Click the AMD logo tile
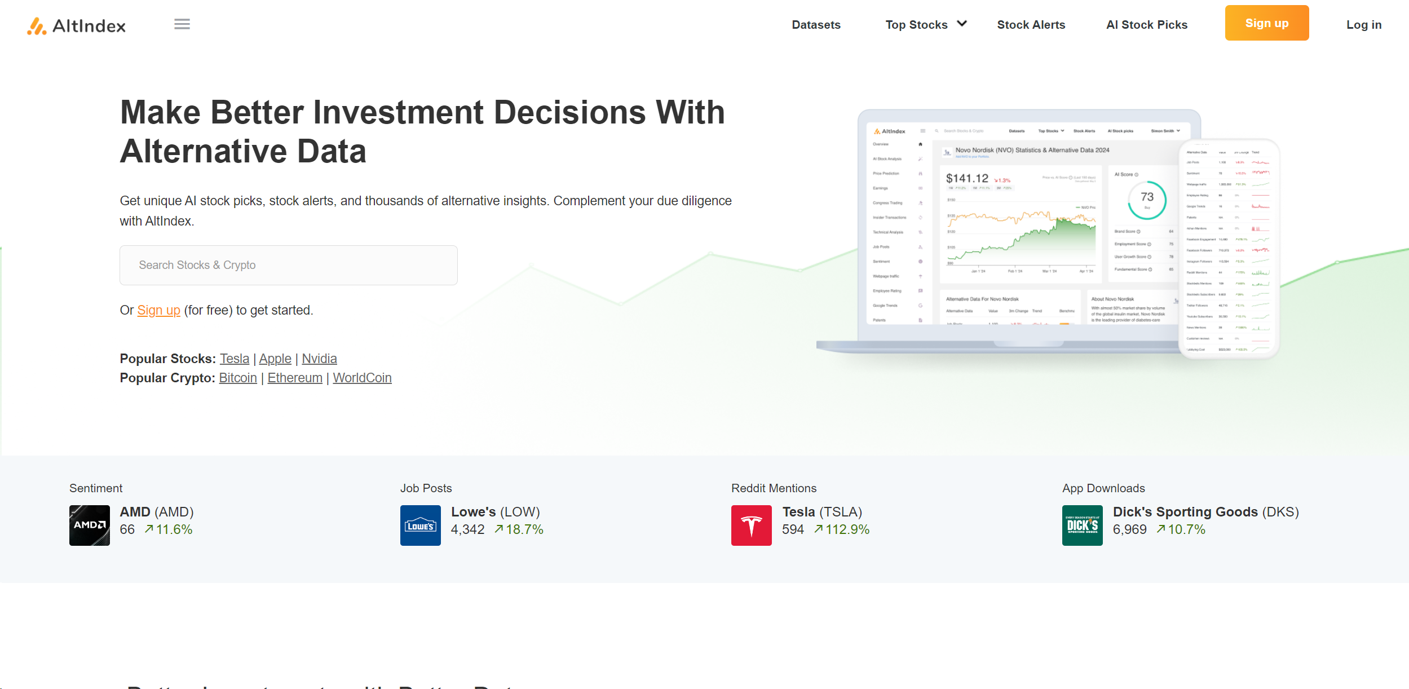The height and width of the screenshot is (689, 1409). pos(89,525)
